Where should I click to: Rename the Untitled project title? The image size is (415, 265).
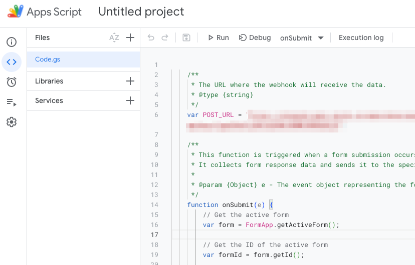(141, 11)
